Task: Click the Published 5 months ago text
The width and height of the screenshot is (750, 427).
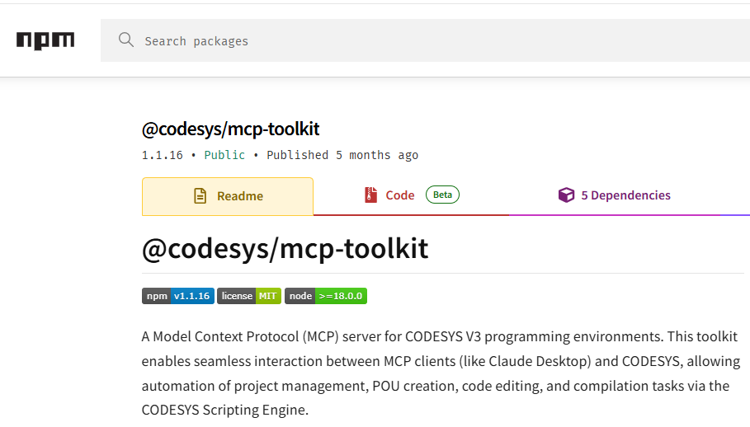Action: coord(342,155)
